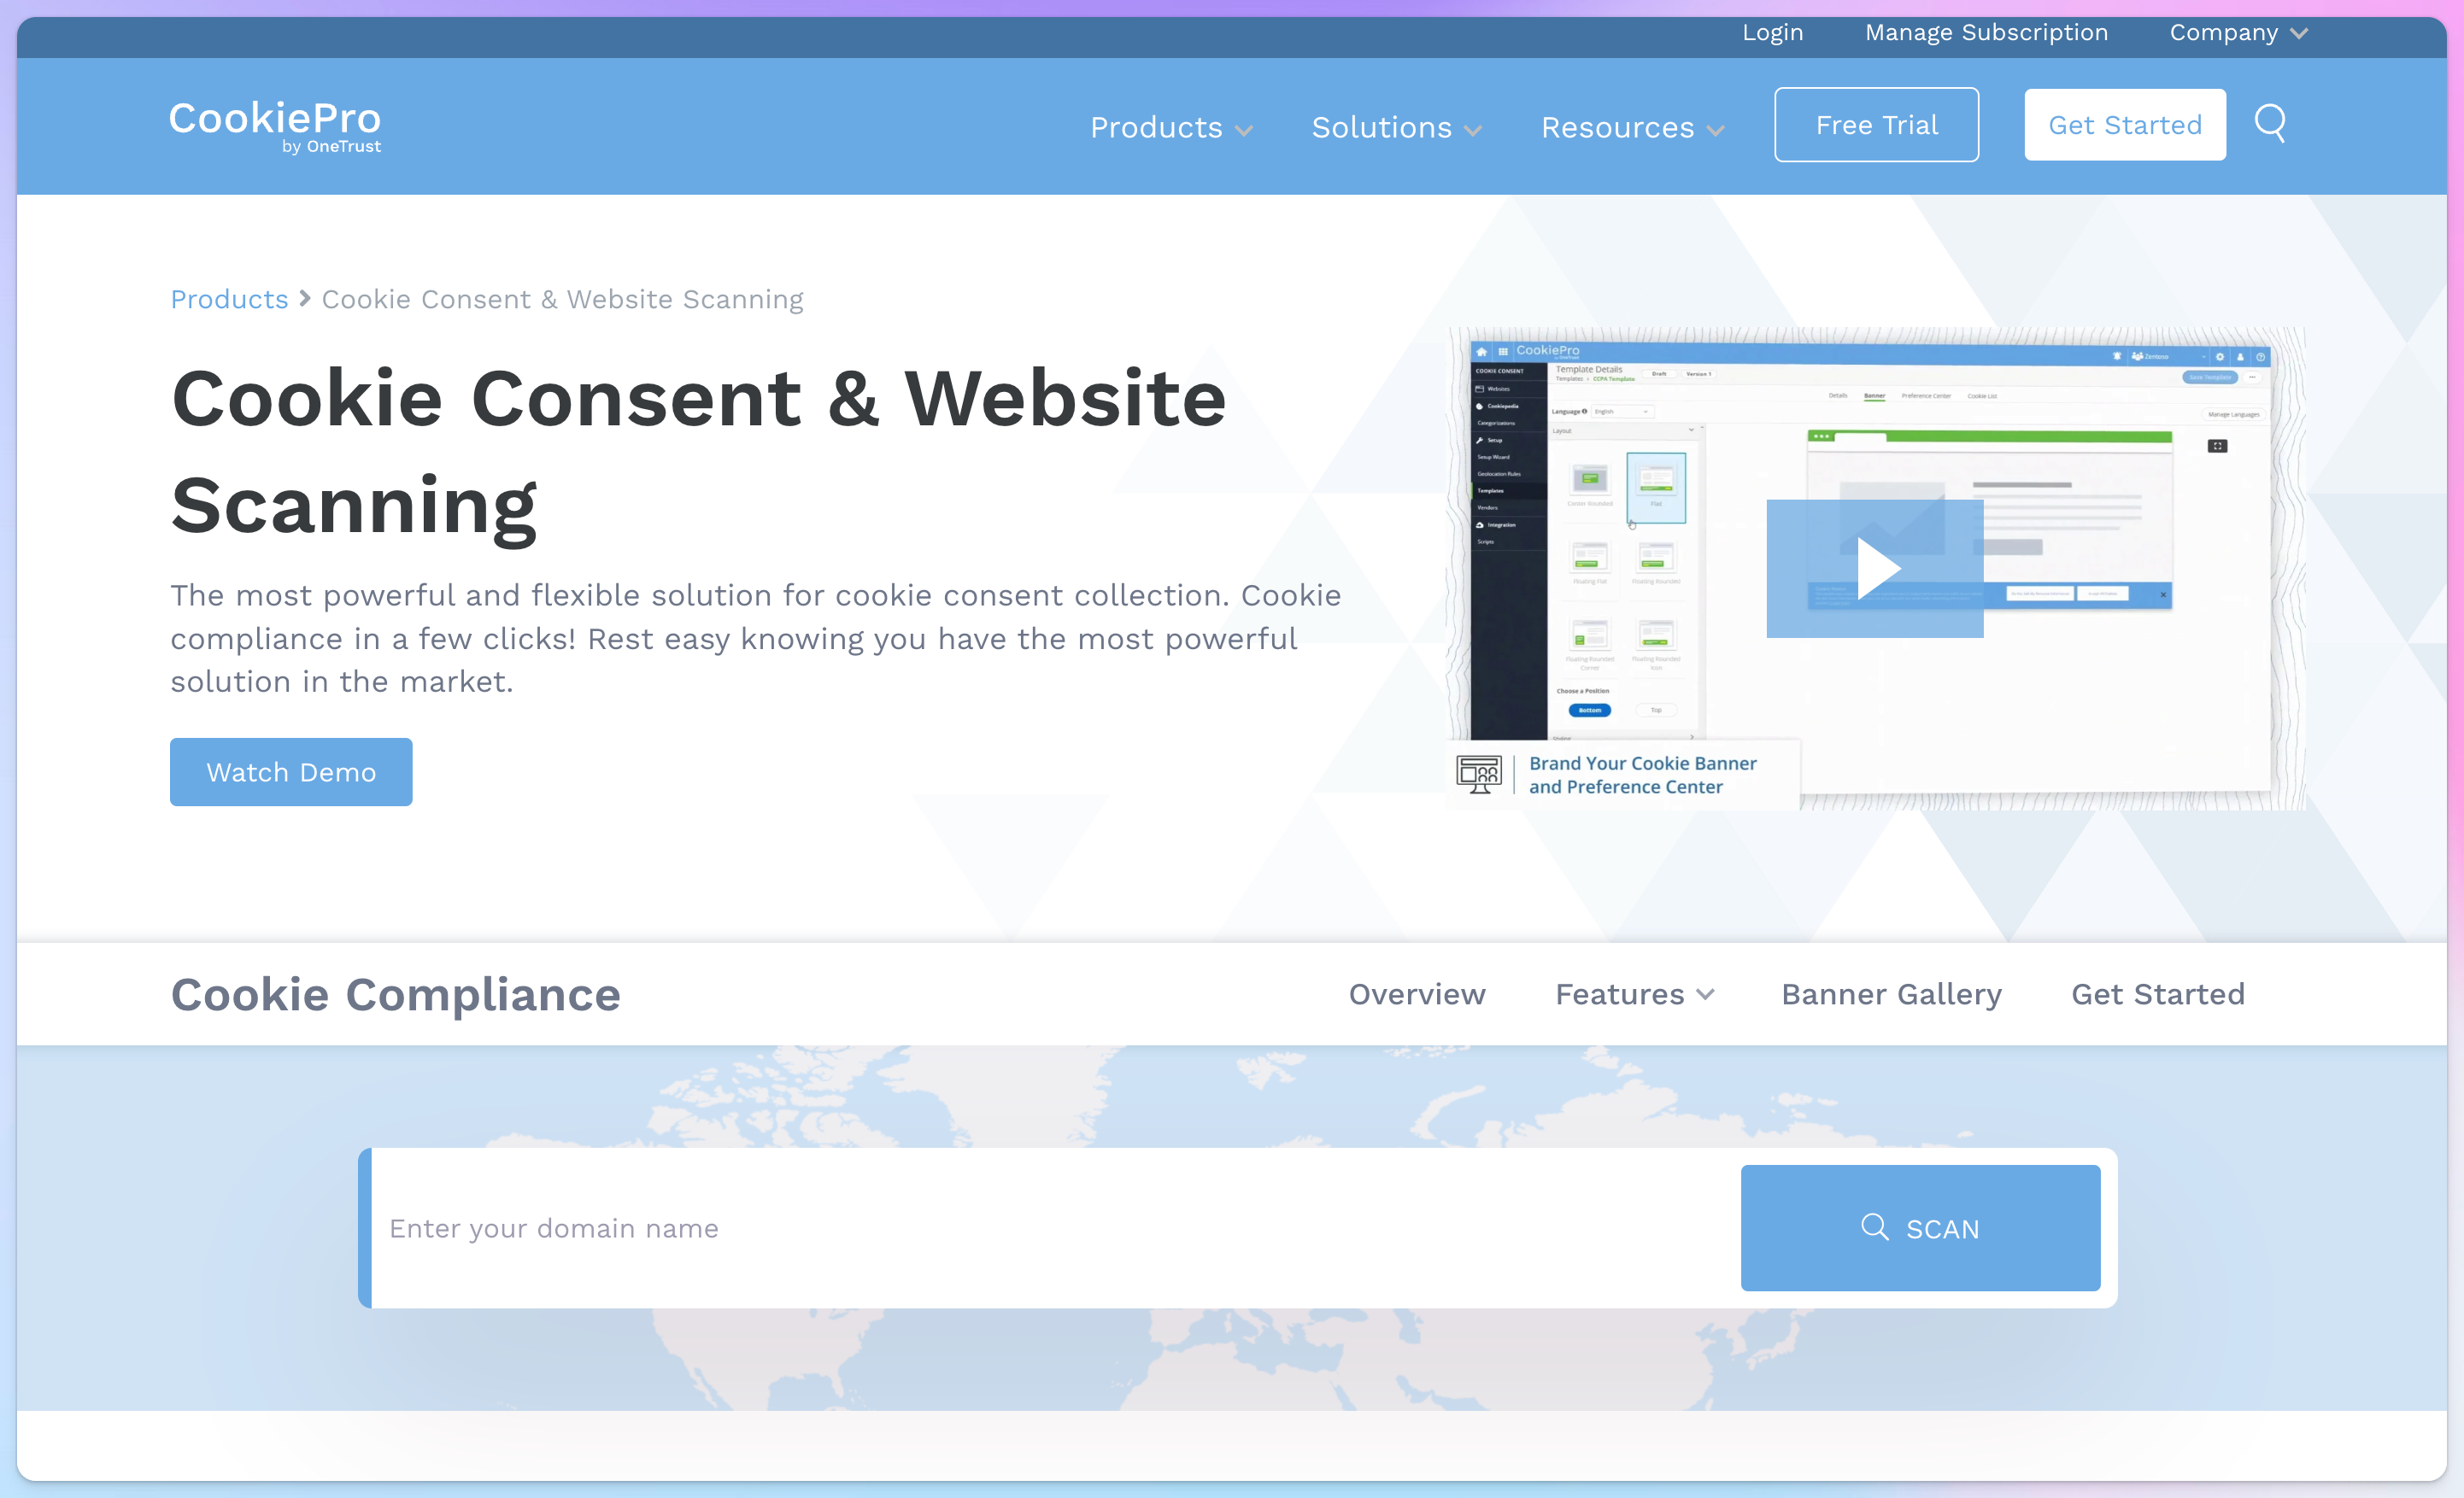The image size is (2464, 1498).
Task: Open the search magnifying glass icon
Action: coord(2270,123)
